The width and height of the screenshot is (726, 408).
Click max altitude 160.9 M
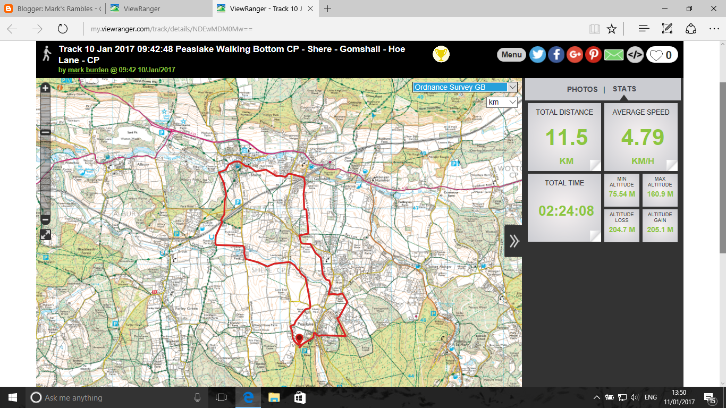point(660,194)
